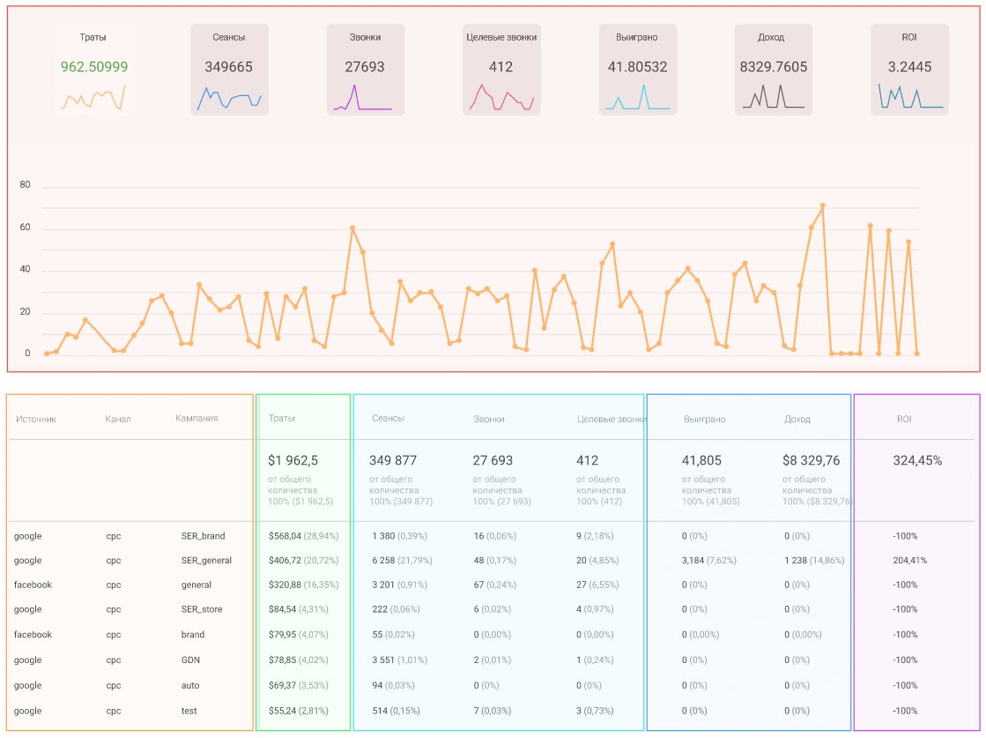Sort by the Канал column header
The width and height of the screenshot is (986, 738).
click(117, 419)
